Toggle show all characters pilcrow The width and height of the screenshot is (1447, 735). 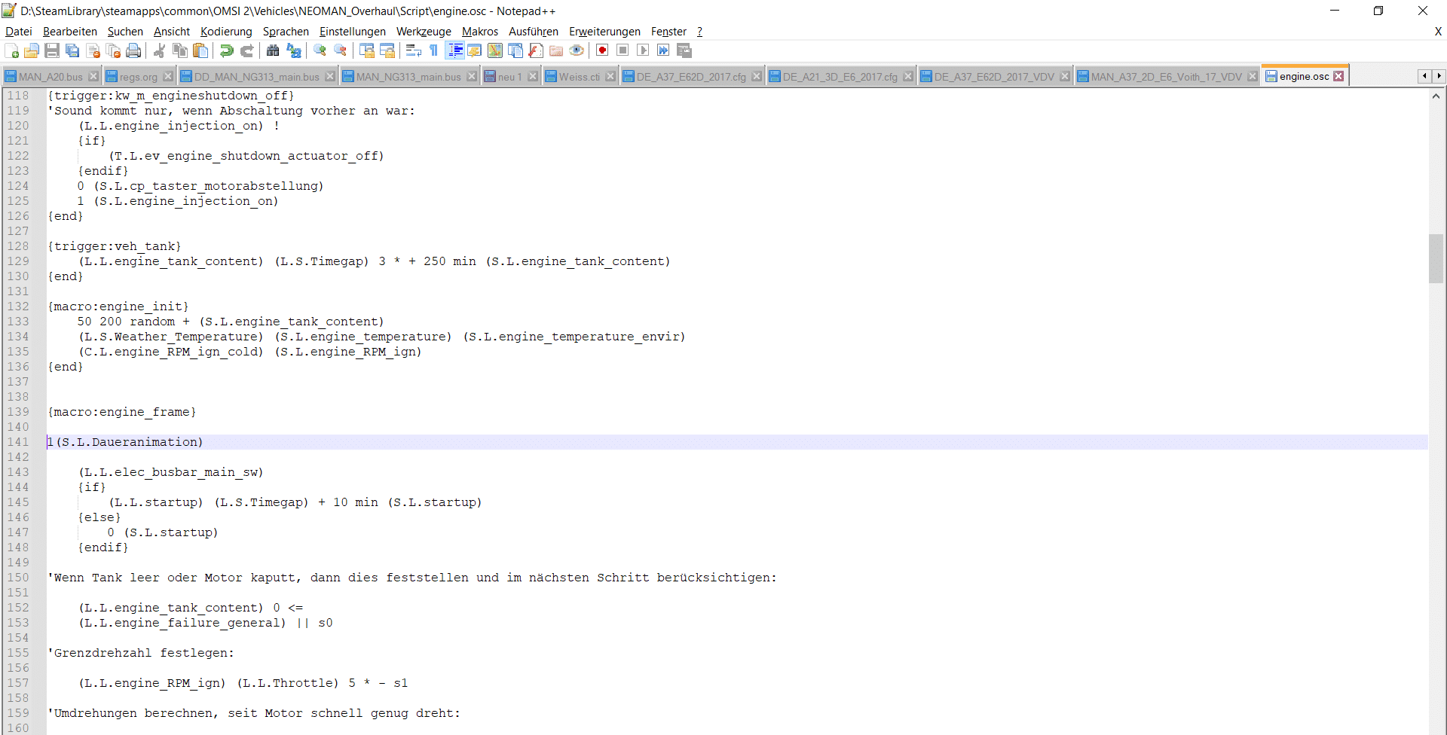point(434,50)
